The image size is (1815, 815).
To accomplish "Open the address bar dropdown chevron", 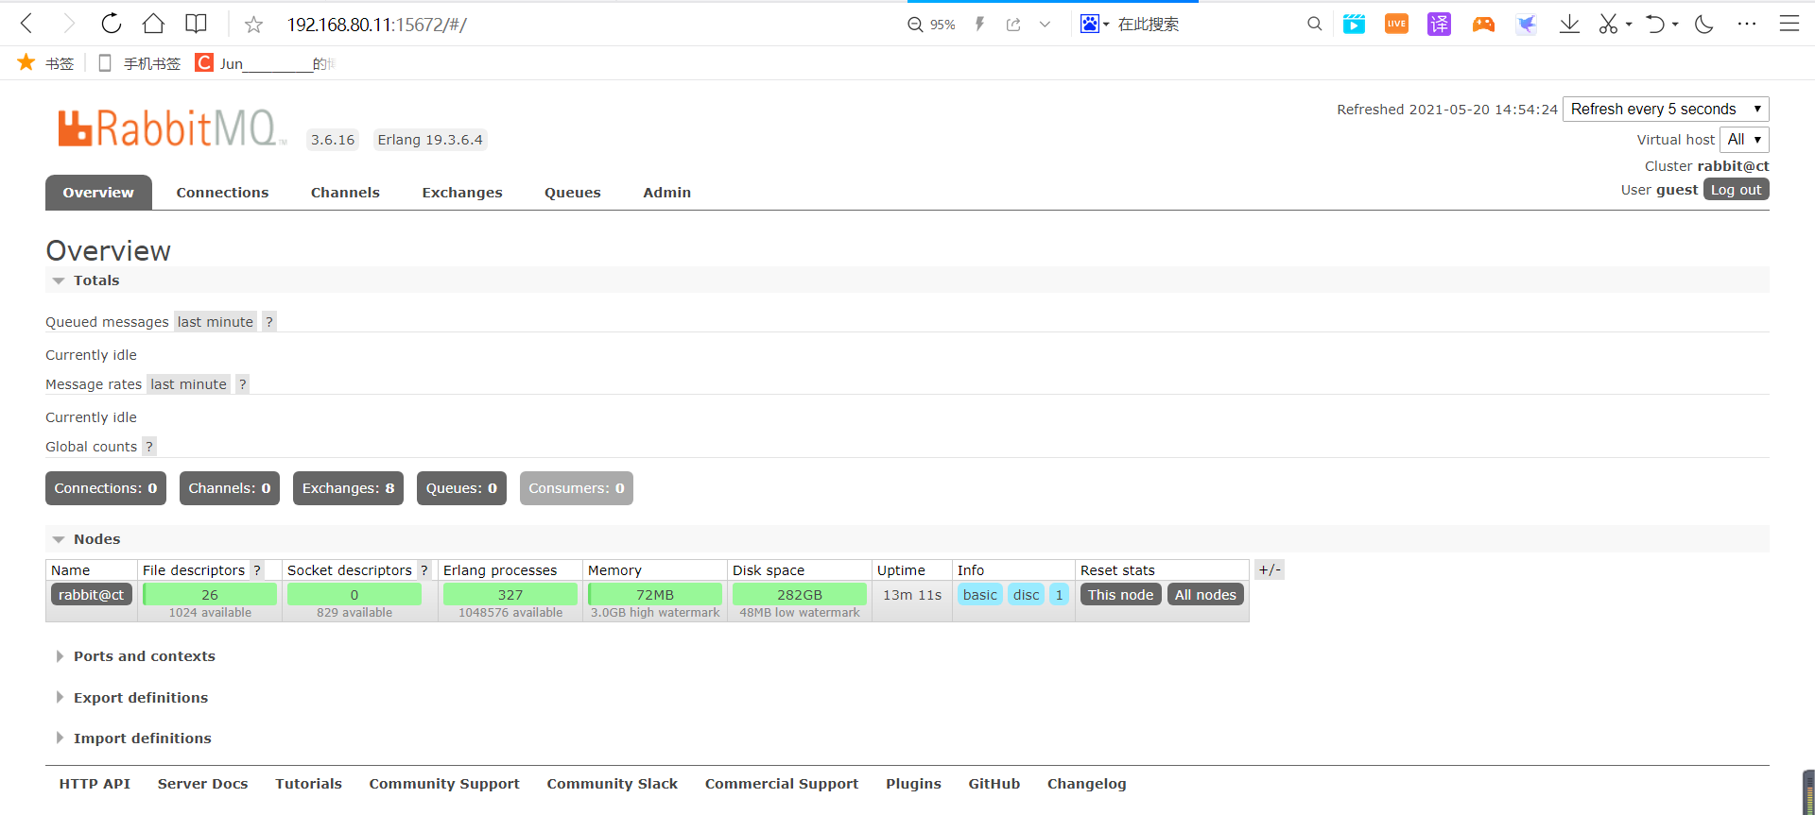I will pos(1045,25).
